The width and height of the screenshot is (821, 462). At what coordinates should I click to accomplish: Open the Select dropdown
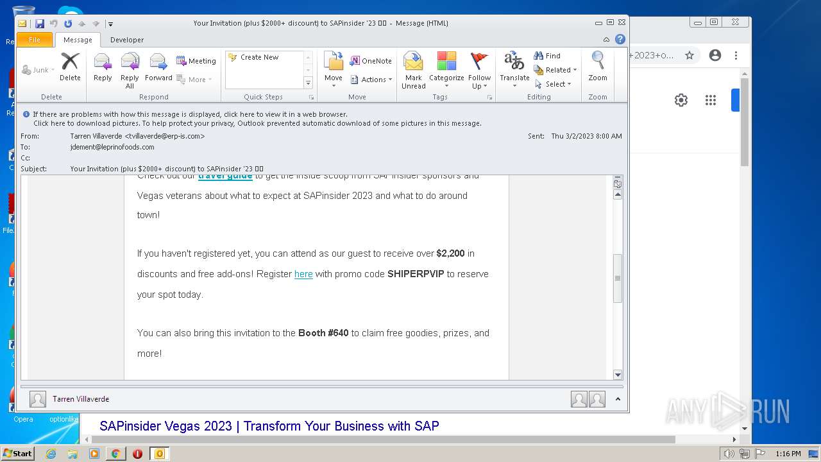pyautogui.click(x=552, y=84)
